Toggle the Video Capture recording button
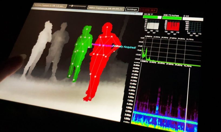The height and width of the screenshot is (132, 221). [106, 8]
